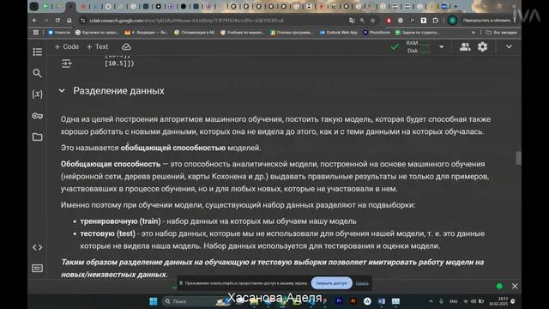Click the browser Back arrow

point(34,21)
